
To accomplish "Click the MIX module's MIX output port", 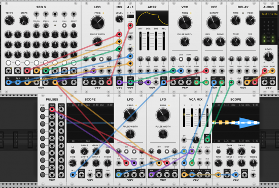I will (119, 82).
